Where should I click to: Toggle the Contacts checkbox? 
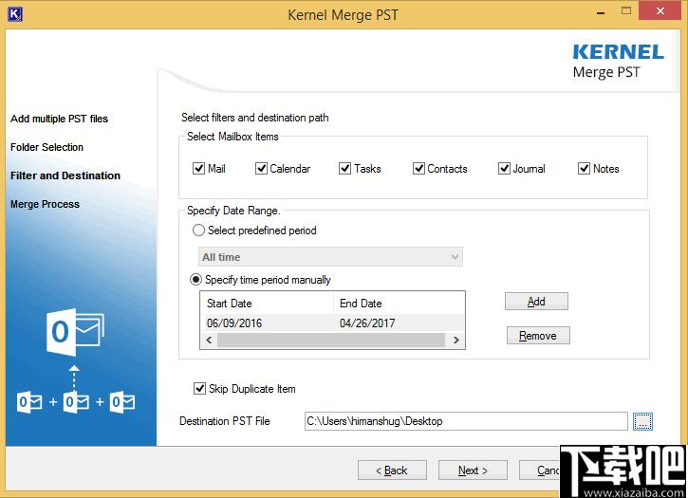(418, 169)
